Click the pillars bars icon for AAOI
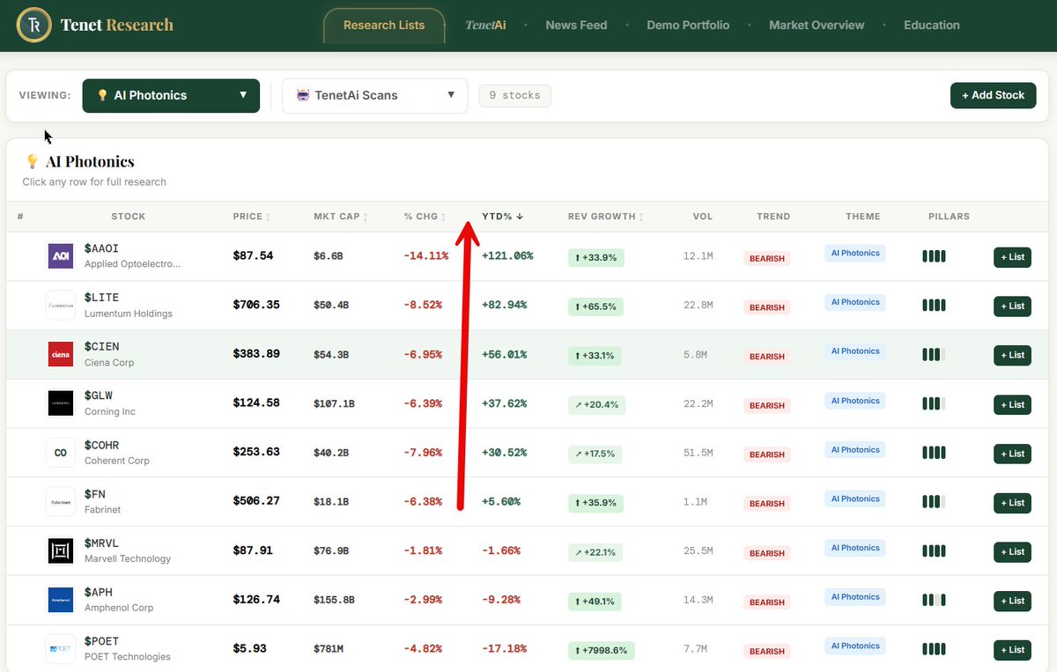The width and height of the screenshot is (1057, 672). [x=934, y=256]
